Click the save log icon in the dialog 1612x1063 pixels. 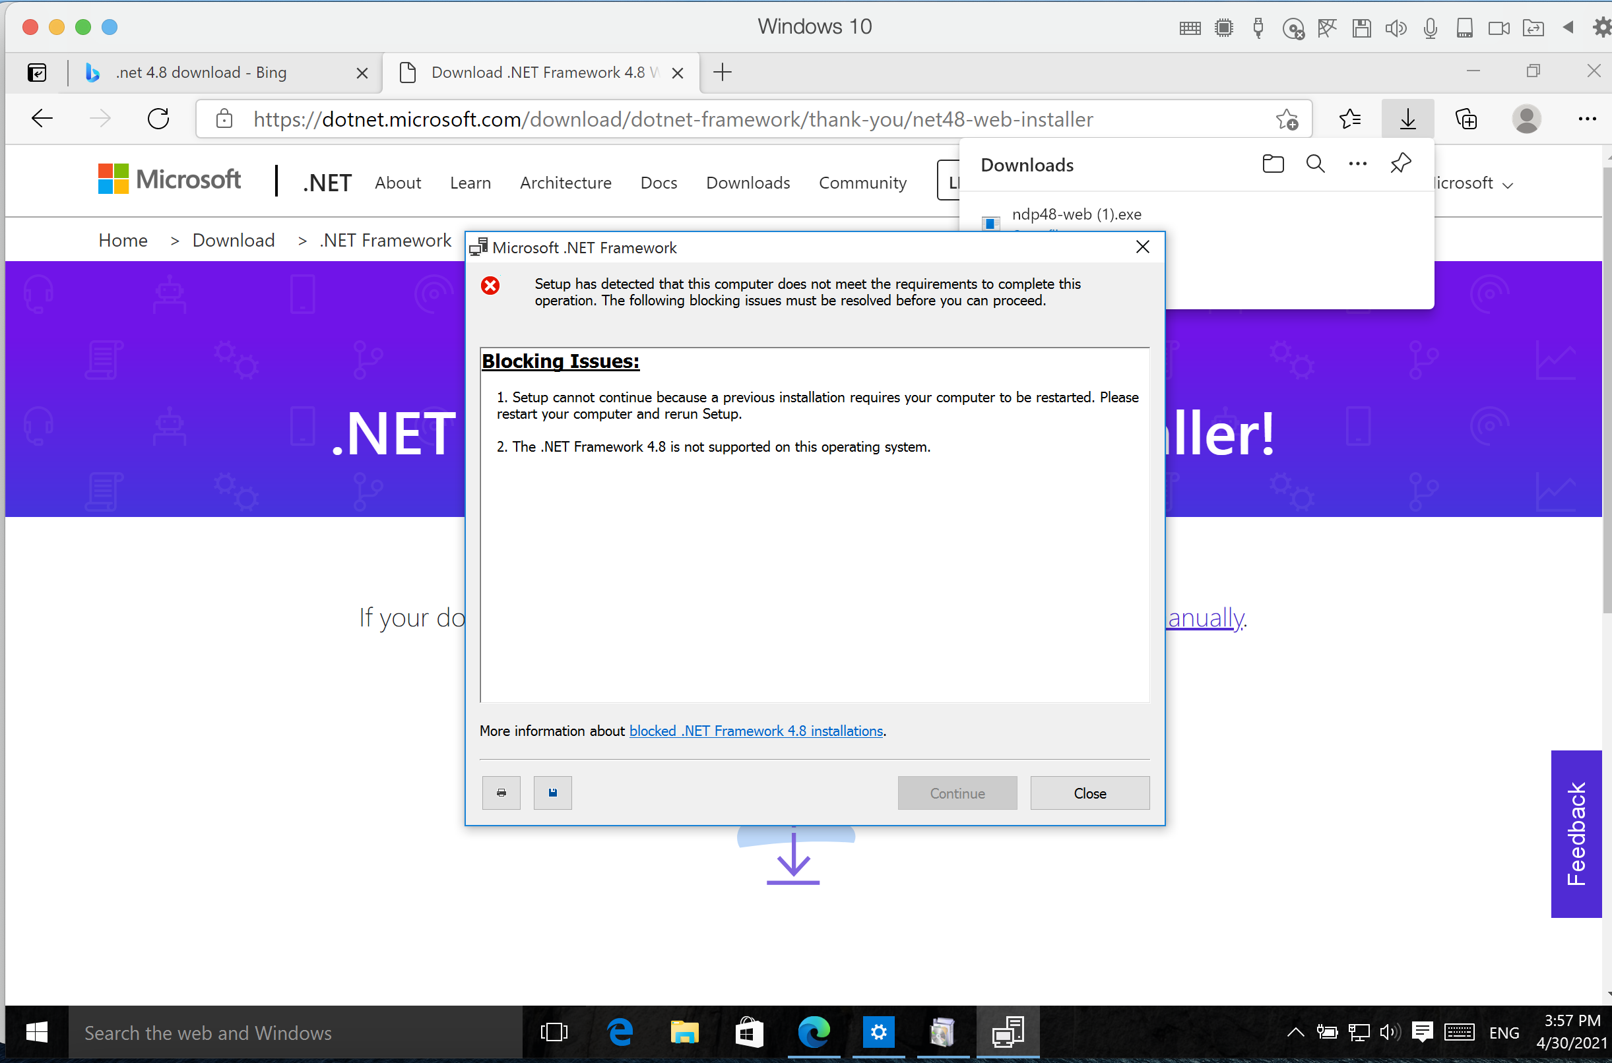click(x=553, y=793)
